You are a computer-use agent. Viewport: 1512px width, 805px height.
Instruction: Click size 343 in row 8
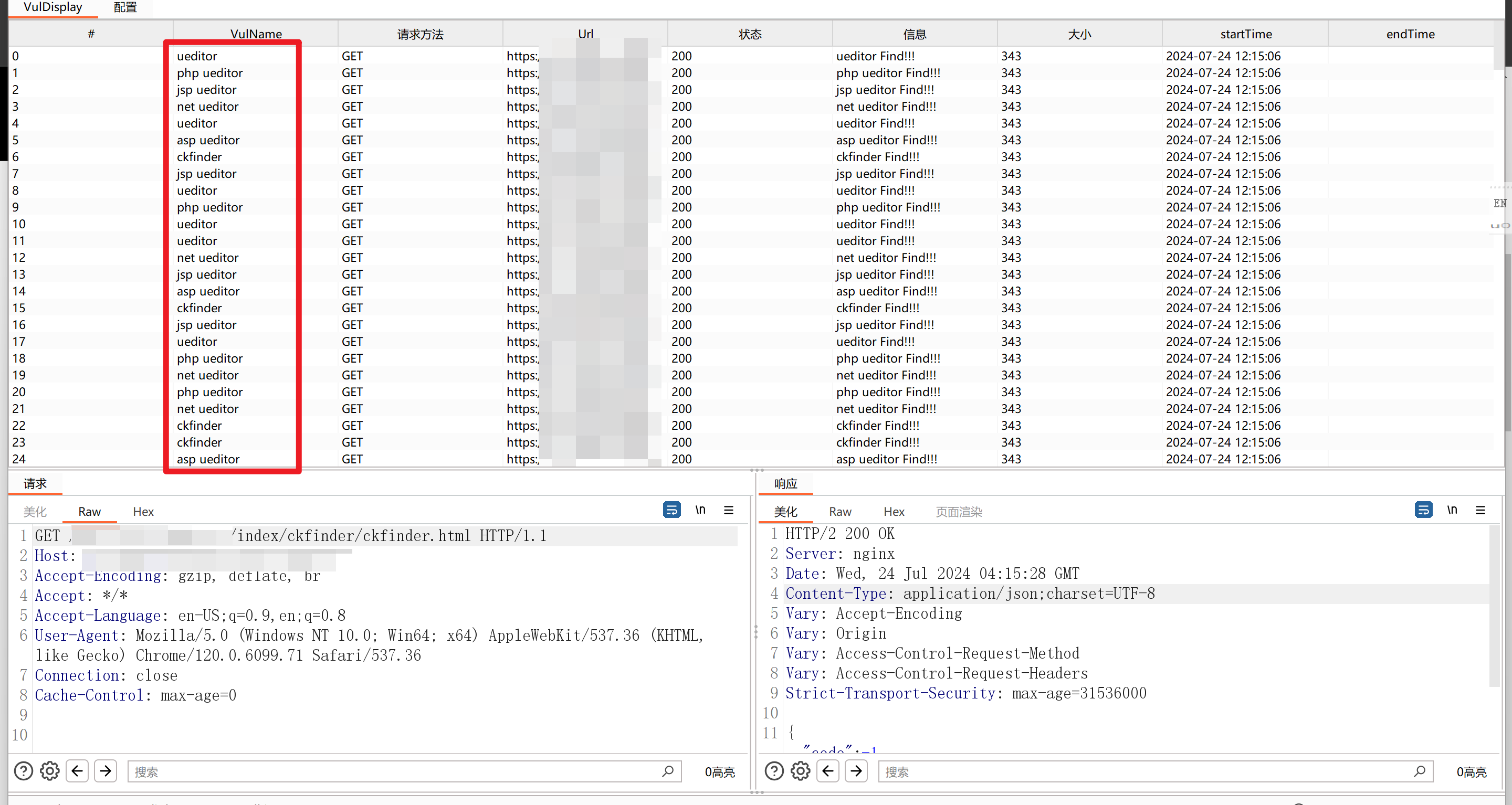pyautogui.click(x=1011, y=190)
